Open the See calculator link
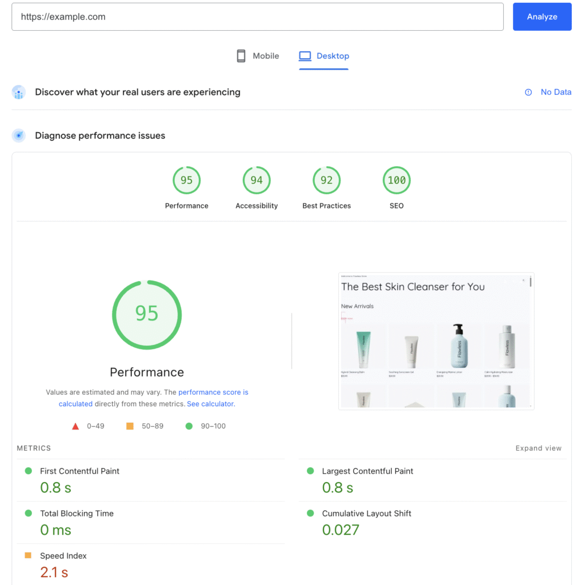 pos(210,403)
